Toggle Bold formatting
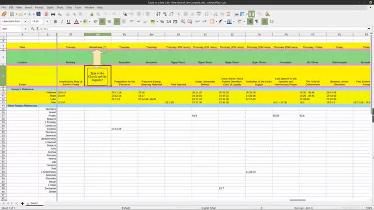Screen dimensions: 374x210 pos(56,22)
